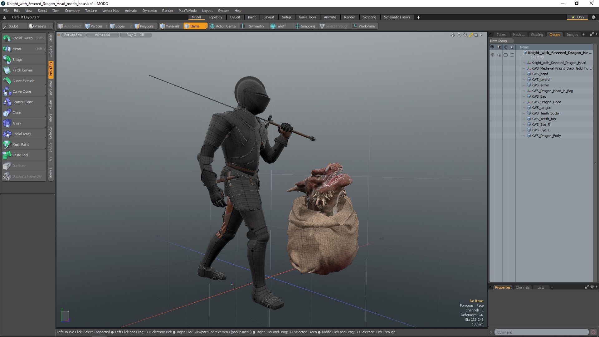Viewport: 599px width, 337px height.
Task: Maximize viewport with yellow arrow icon
Action: (471, 35)
